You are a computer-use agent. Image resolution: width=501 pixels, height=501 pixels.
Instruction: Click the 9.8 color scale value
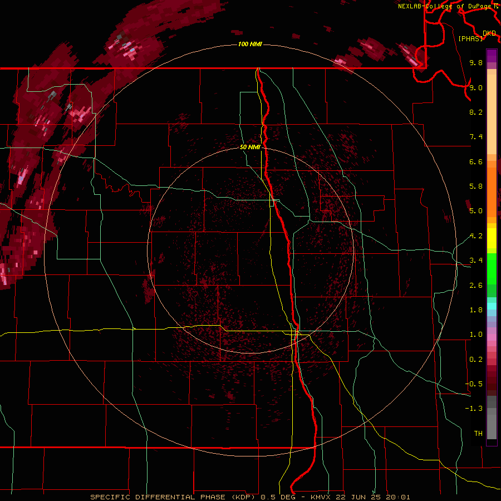tap(476, 62)
